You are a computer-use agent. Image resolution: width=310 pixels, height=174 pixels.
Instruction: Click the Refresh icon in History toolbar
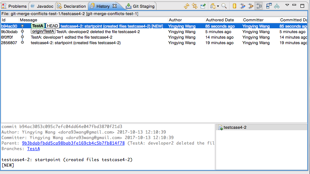click(x=187, y=6)
